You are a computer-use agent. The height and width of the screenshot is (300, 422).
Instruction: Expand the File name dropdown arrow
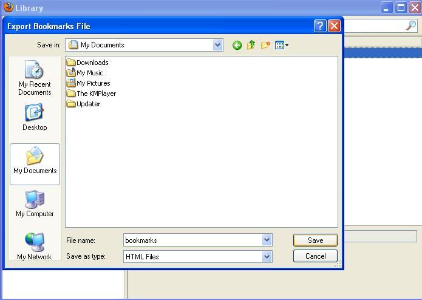(x=267, y=240)
